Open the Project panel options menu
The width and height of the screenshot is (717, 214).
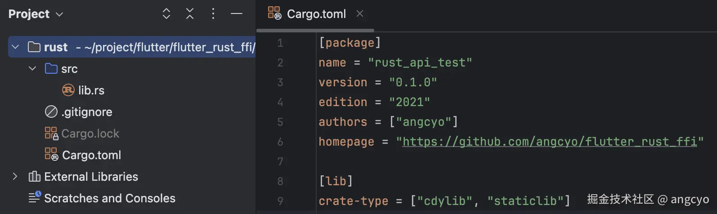point(213,14)
